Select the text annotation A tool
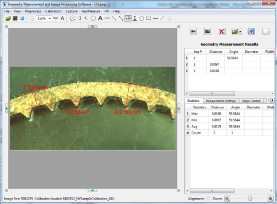 (x=100, y=18)
